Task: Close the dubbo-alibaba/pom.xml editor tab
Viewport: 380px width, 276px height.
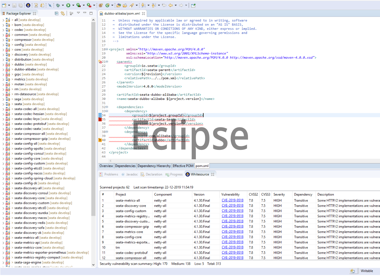Action: (143, 14)
